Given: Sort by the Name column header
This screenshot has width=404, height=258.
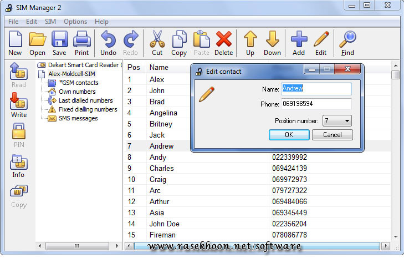Looking at the screenshot, I should (159, 67).
